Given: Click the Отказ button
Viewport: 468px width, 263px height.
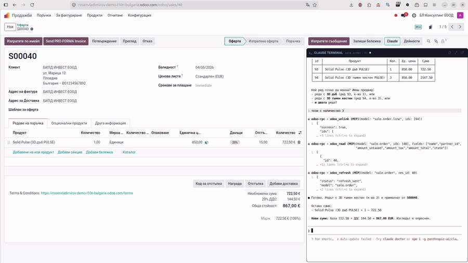Looking at the screenshot, I should click(x=147, y=41).
